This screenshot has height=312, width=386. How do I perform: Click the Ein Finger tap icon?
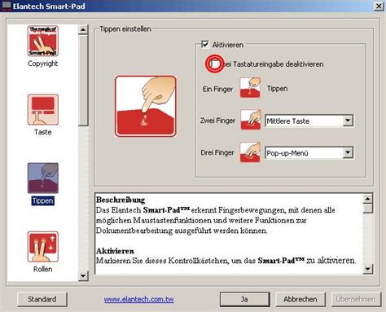(250, 88)
